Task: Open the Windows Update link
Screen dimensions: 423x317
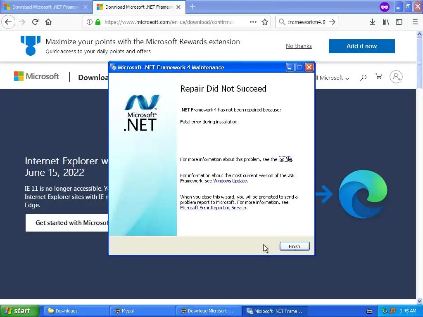Action: (x=230, y=181)
